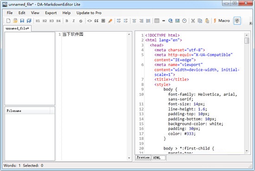Open the Help menu
Screen dimensions: 255x171
tap(66, 13)
